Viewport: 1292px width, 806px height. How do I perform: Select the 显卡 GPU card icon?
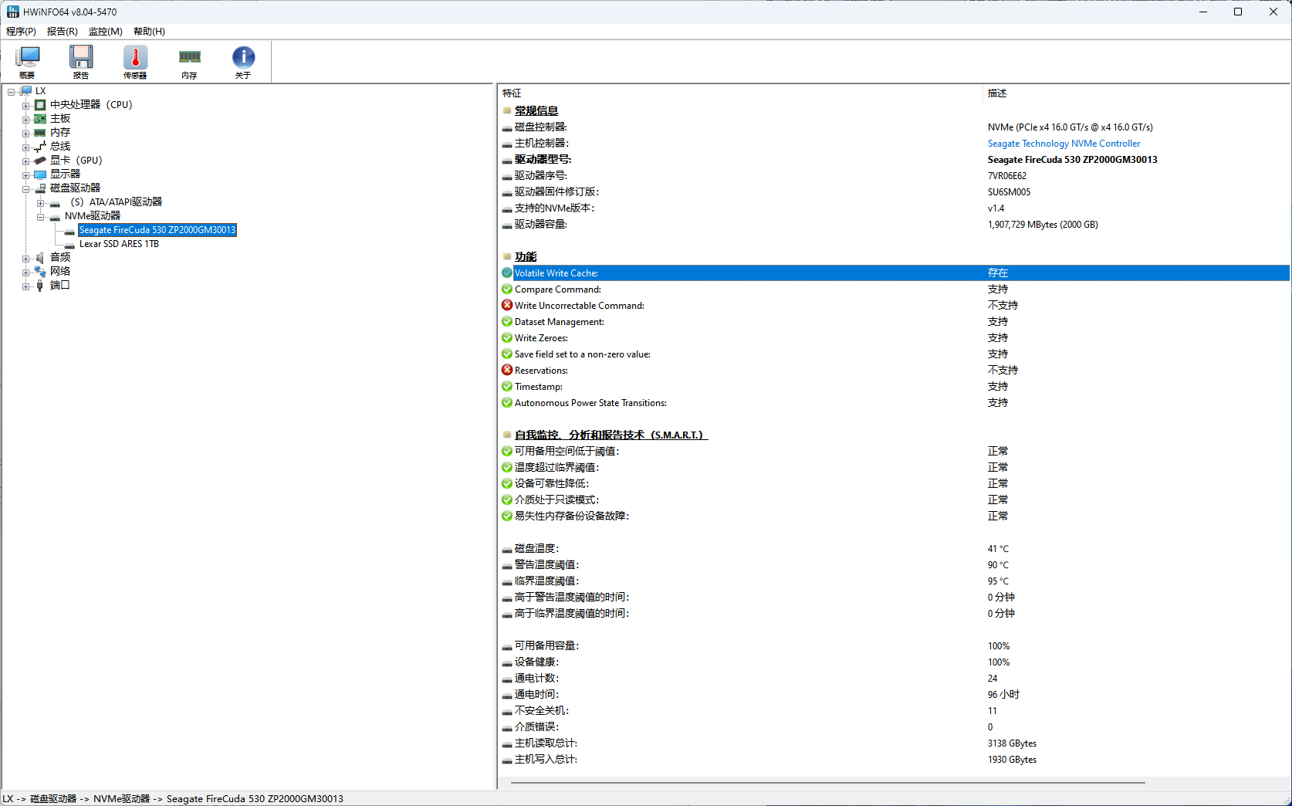tap(40, 161)
